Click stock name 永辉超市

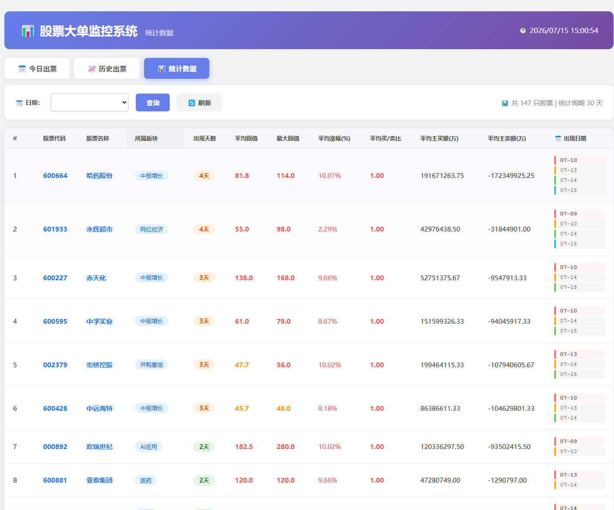coord(99,229)
